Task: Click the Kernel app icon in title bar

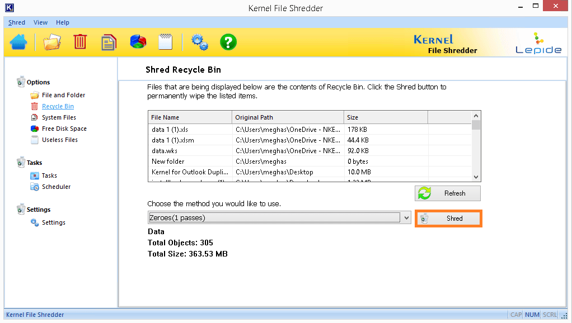Action: 10,8
